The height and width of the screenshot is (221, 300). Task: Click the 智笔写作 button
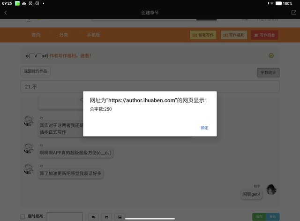tap(203, 35)
